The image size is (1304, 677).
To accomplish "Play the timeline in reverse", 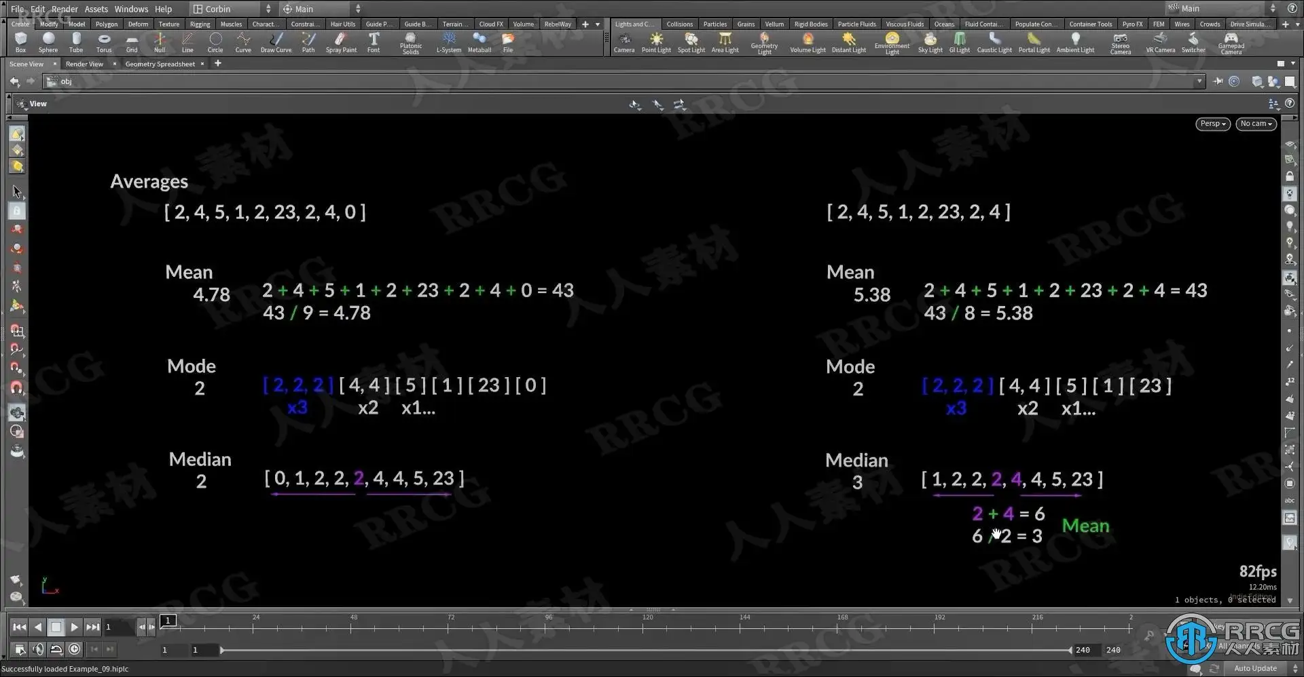I will [38, 627].
